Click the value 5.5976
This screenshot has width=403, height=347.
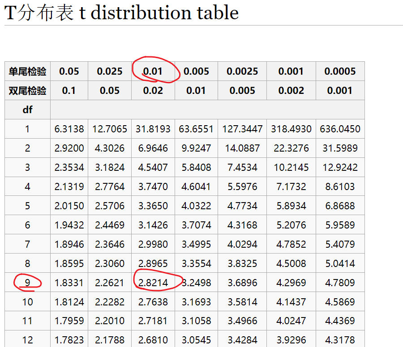(242, 186)
